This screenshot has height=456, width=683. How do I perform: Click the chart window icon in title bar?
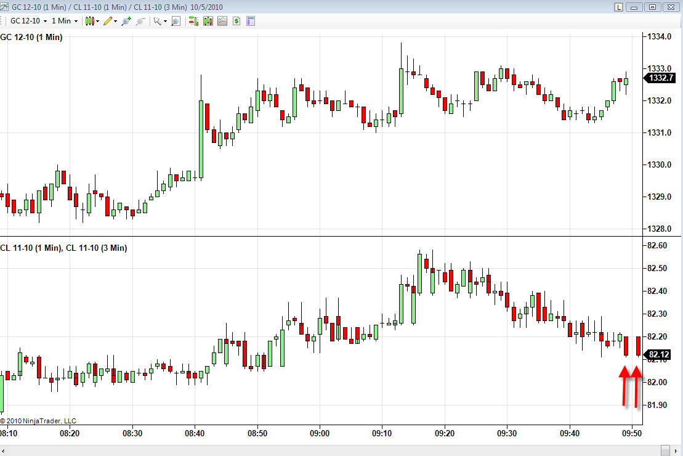4,7
